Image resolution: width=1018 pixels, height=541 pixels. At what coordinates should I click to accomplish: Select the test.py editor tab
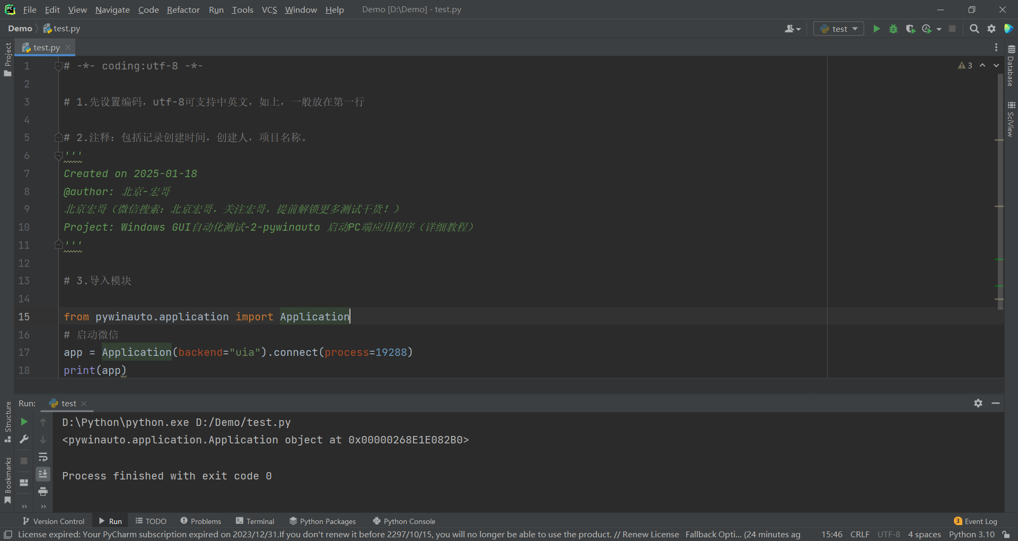46,48
